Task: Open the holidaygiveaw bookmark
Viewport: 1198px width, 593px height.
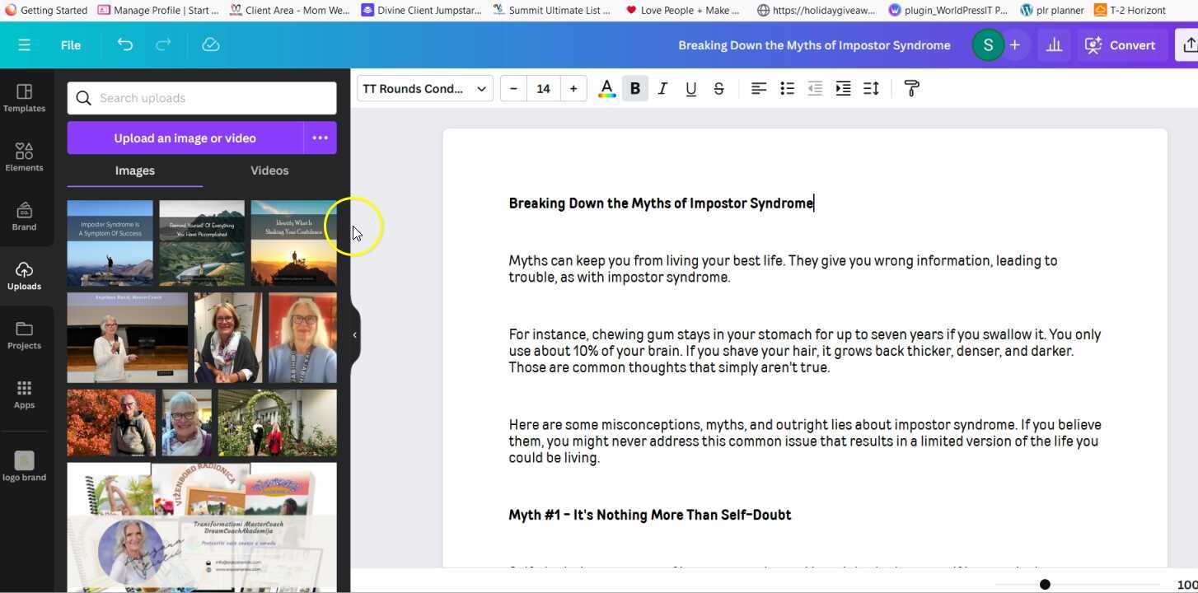Action: pos(817,10)
